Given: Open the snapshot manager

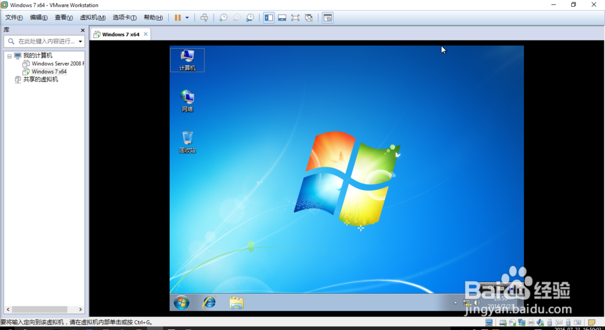Looking at the screenshot, I should [x=250, y=18].
